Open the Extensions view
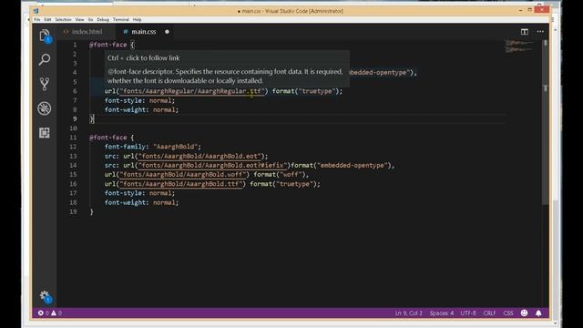This screenshot has height=328, width=583. click(x=45, y=133)
